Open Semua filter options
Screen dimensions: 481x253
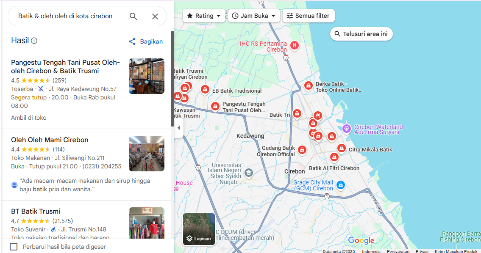308,16
